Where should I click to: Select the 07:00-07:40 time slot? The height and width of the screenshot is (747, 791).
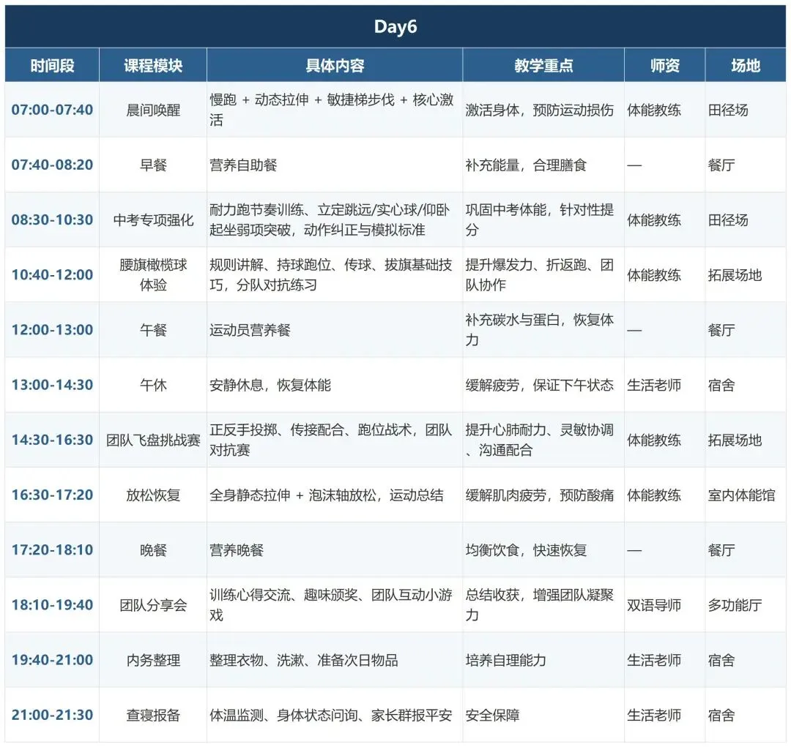click(x=51, y=110)
